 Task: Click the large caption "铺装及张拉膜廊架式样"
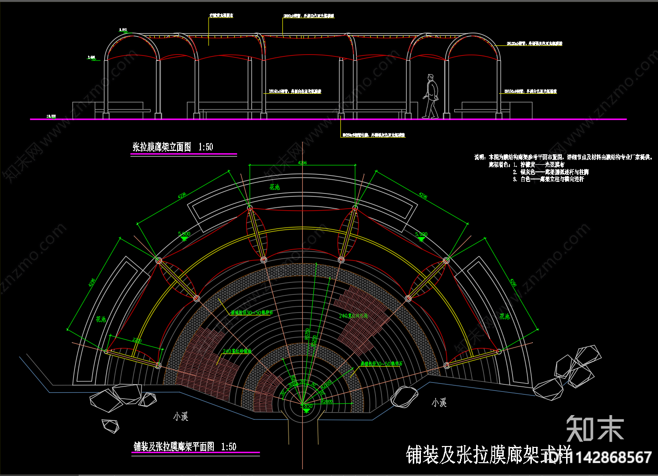[489, 455]
